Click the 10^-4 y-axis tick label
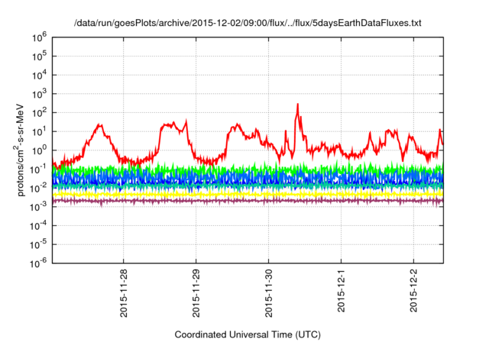The width and height of the screenshot is (489, 342). [x=38, y=226]
